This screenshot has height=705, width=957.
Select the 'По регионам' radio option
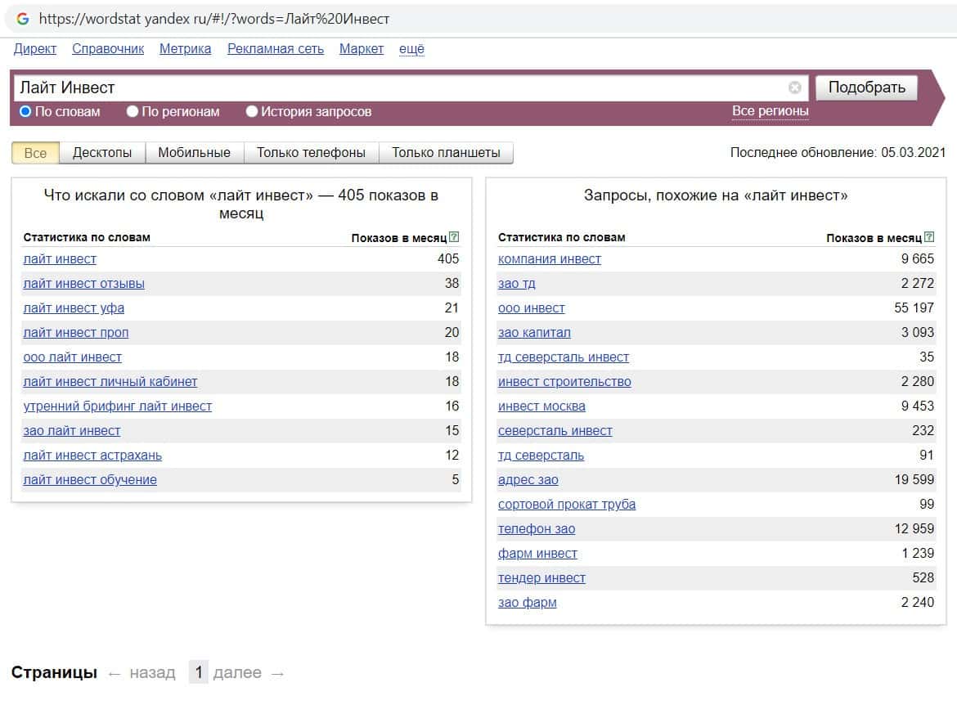133,111
